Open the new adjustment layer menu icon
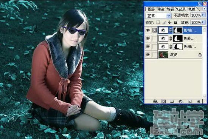 click(180, 102)
